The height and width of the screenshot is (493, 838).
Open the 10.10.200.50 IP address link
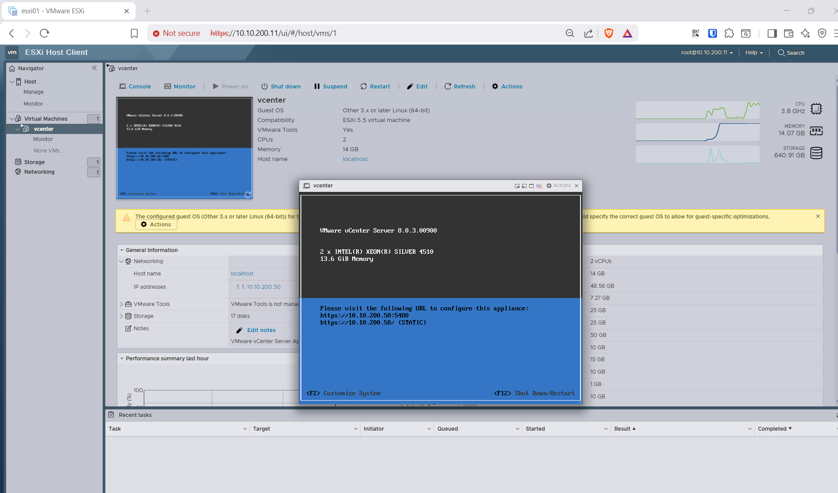click(x=264, y=287)
